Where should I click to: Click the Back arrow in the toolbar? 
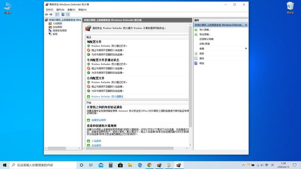[x=46, y=15]
